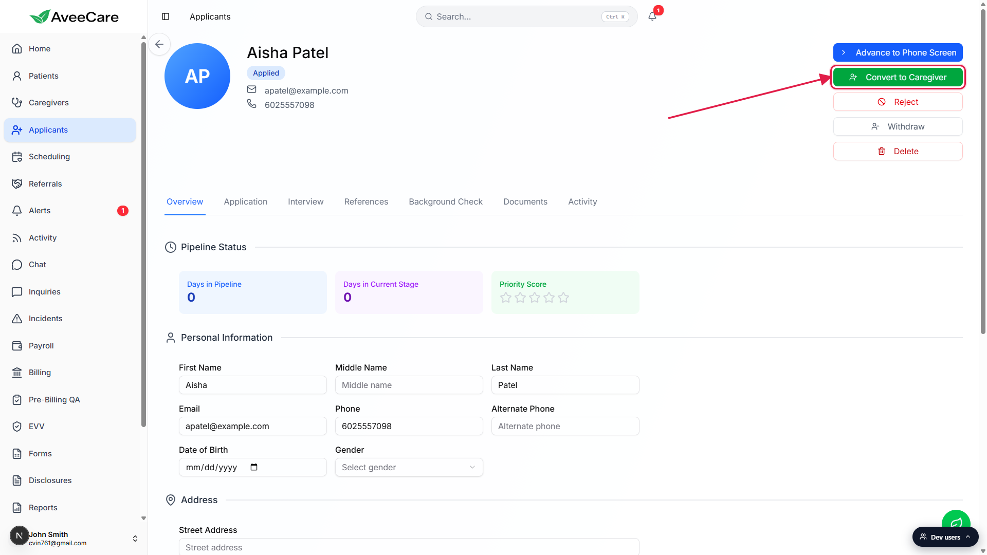
Task: Set the third Priority Score star
Action: 535,298
